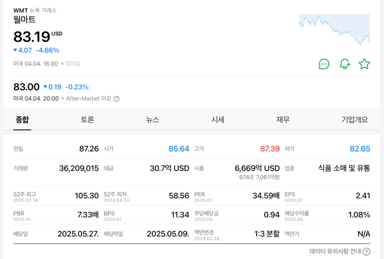Image resolution: width=384 pixels, height=259 pixels.
Task: Click the 시가 value 85.64
Action: (179, 149)
